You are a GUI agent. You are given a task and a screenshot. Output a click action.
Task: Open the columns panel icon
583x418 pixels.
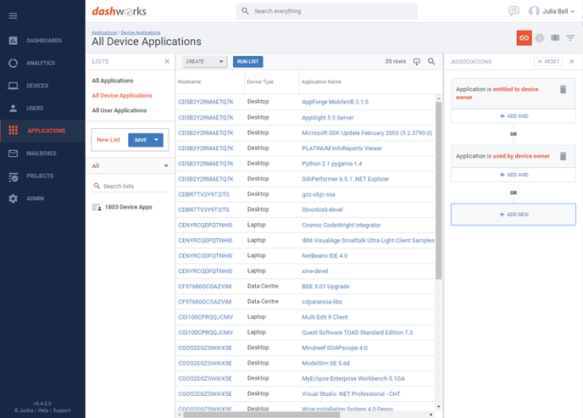[x=555, y=37]
